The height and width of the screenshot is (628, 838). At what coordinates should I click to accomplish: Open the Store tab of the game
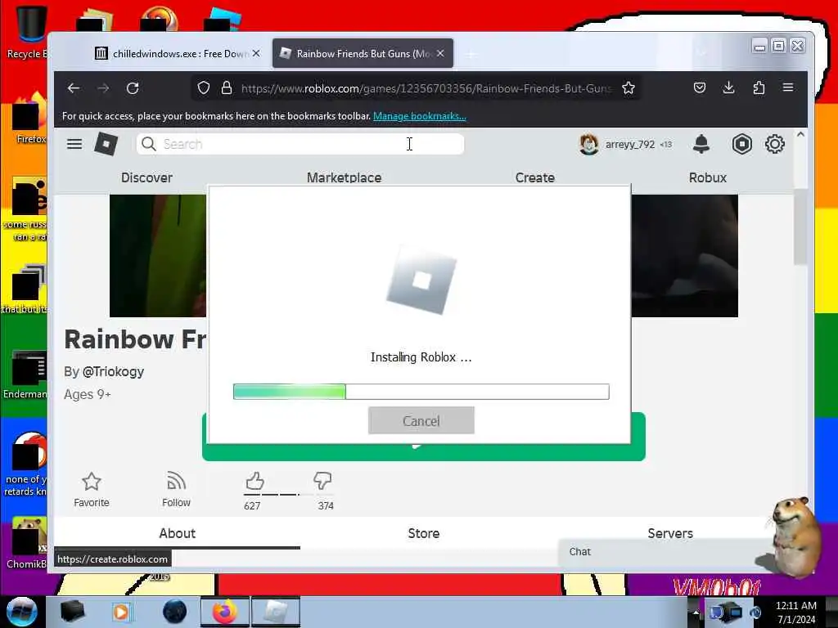[423, 533]
